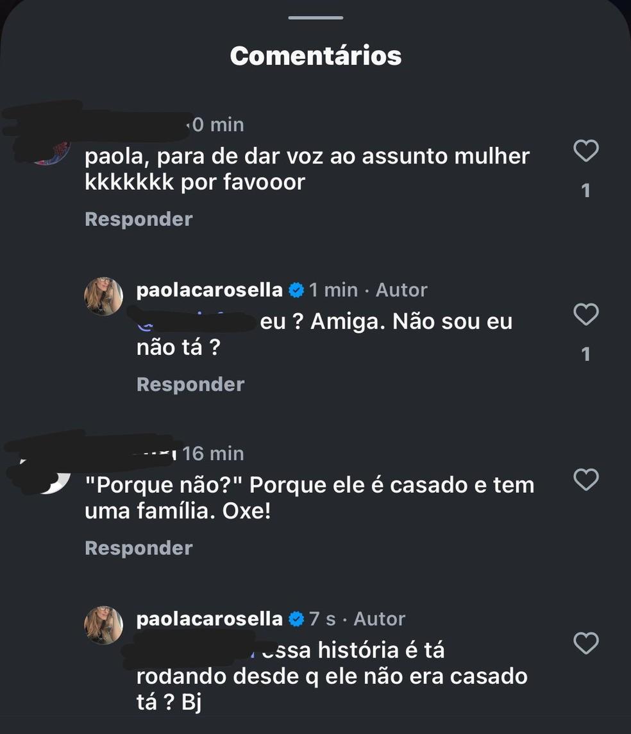
Task: Click the verified badge on the bottom paolacarosella reply
Action: [x=296, y=619]
